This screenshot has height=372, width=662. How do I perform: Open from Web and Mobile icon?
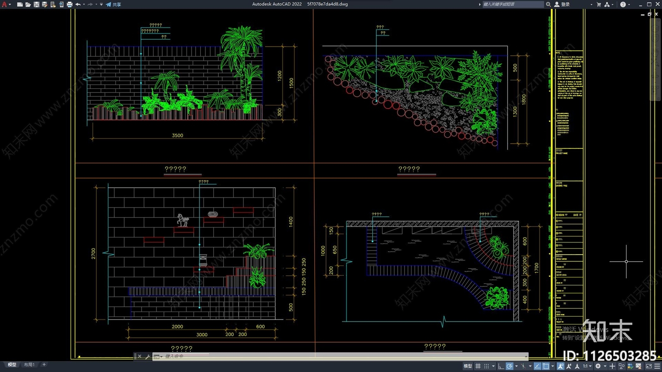click(x=53, y=5)
